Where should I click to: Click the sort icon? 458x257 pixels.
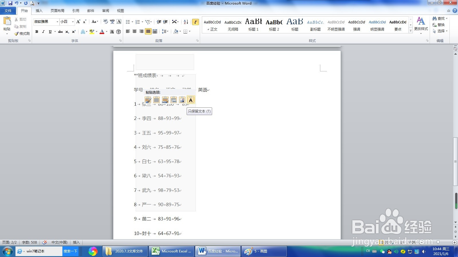pos(186,22)
